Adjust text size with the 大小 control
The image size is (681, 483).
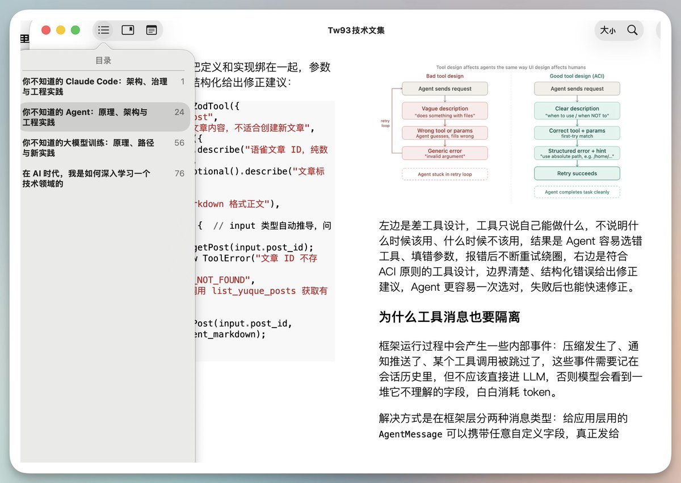click(x=607, y=30)
